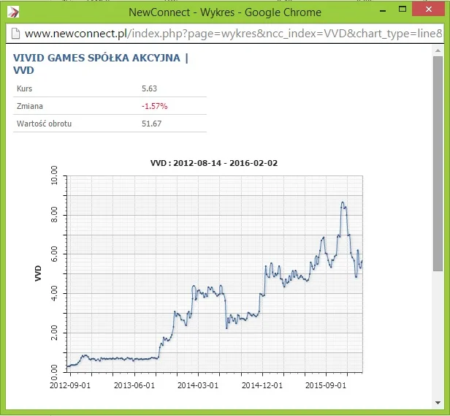
Task: Close the NewConnect chart popup window
Action: pos(429,10)
